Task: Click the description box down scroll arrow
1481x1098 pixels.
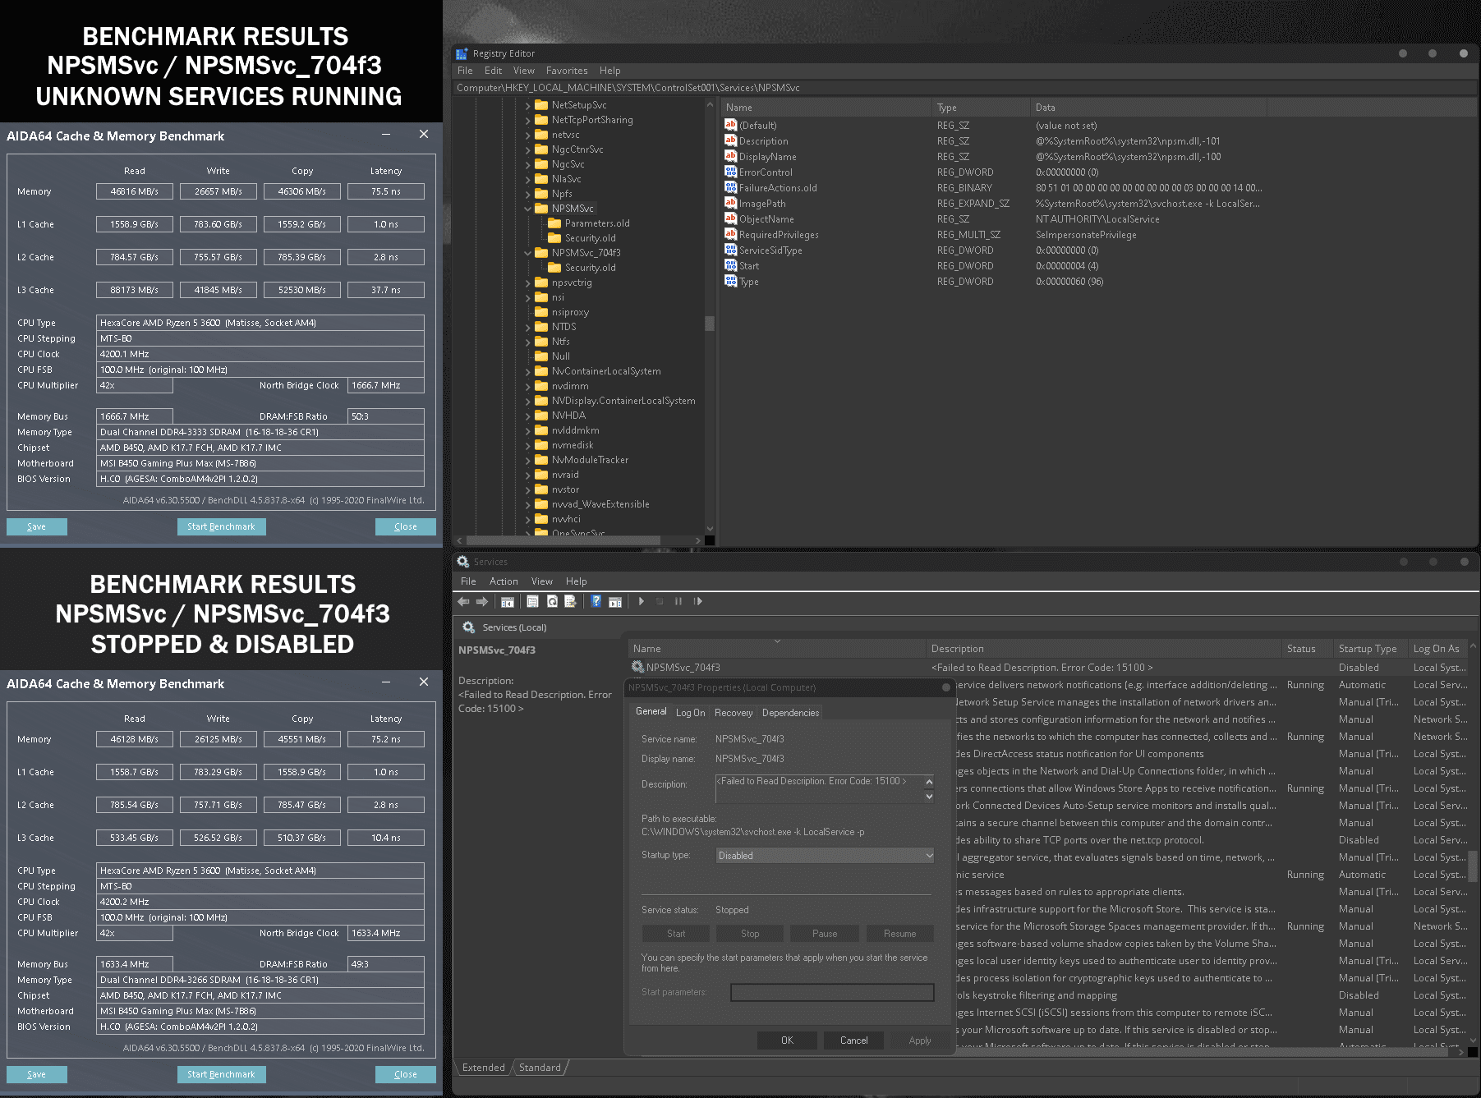Action: pos(929,796)
